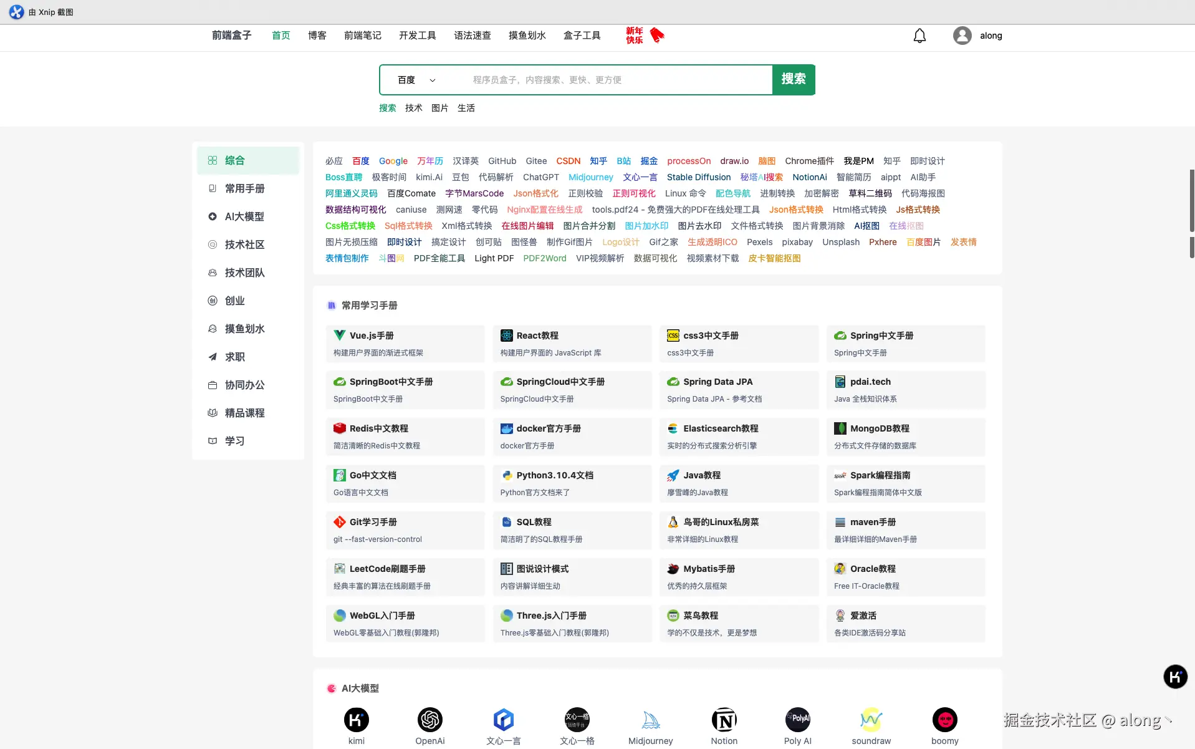Screen dimensions: 1195x749
Task: Choose 精品课程 in the sidebar
Action: coord(248,413)
